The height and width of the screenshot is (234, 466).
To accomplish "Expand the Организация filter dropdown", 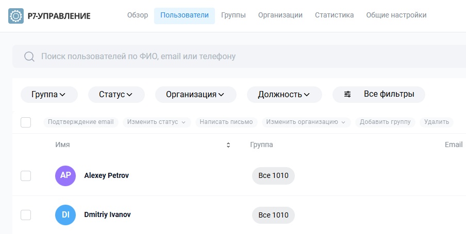I will tap(195, 95).
